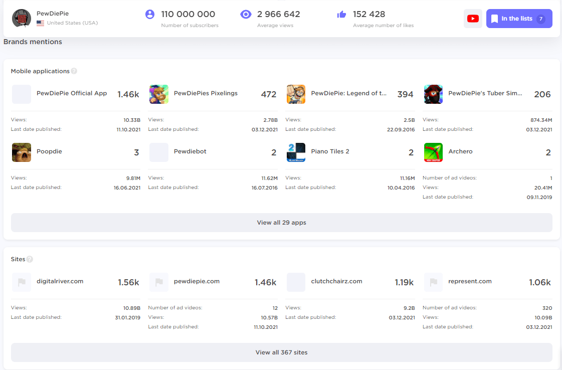Click PewDiePie channel avatar
This screenshot has height=370, width=562.
coord(22,18)
